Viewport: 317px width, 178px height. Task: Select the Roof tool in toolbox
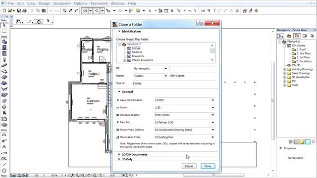pyautogui.click(x=4, y=83)
